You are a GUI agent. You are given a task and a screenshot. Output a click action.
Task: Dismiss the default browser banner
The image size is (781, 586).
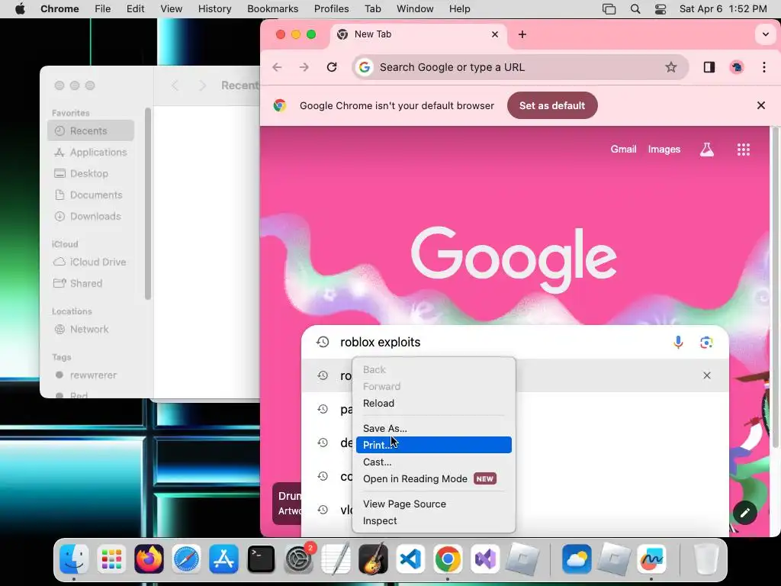760,105
